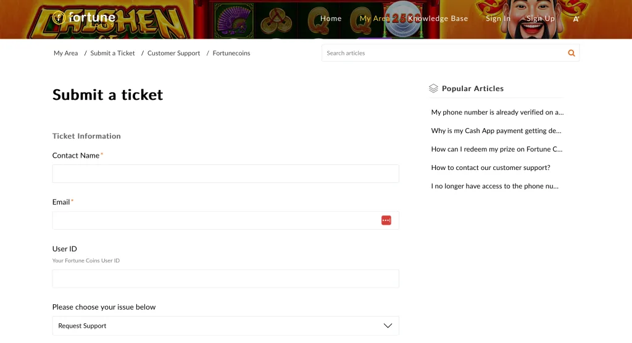Go to the Customer Support breadcrumb
Image resolution: width=632 pixels, height=343 pixels.
pyautogui.click(x=173, y=53)
